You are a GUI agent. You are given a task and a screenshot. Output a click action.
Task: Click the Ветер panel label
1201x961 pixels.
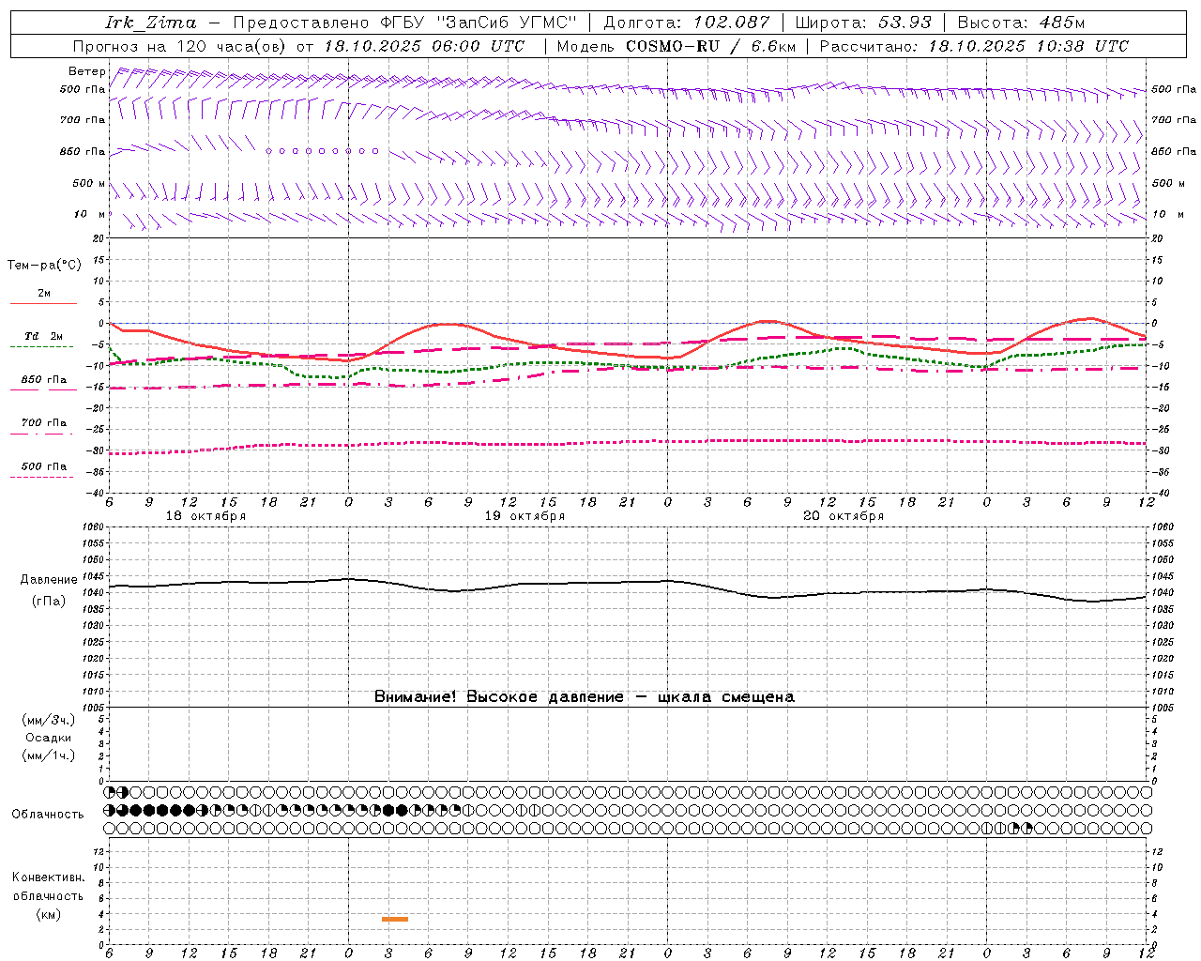(86, 71)
